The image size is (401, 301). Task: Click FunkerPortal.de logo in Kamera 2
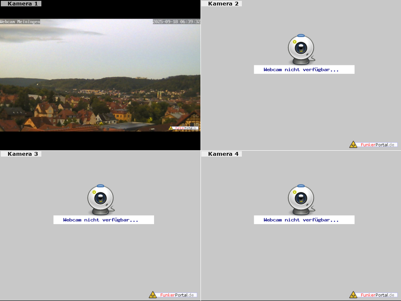coord(373,144)
